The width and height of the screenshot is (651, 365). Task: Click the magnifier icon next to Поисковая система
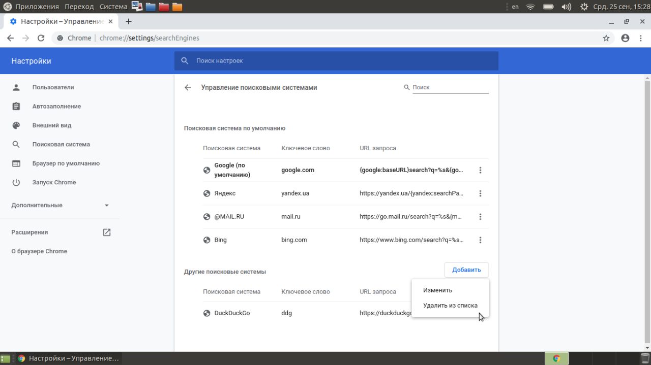pyautogui.click(x=16, y=144)
